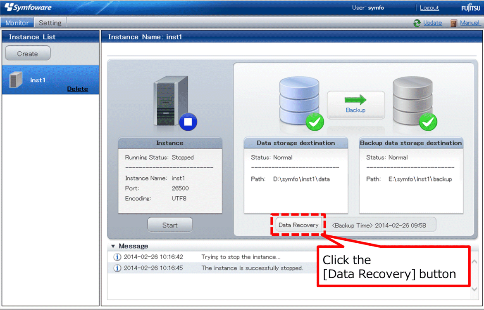Click the blue stopped status badge

pyautogui.click(x=188, y=122)
